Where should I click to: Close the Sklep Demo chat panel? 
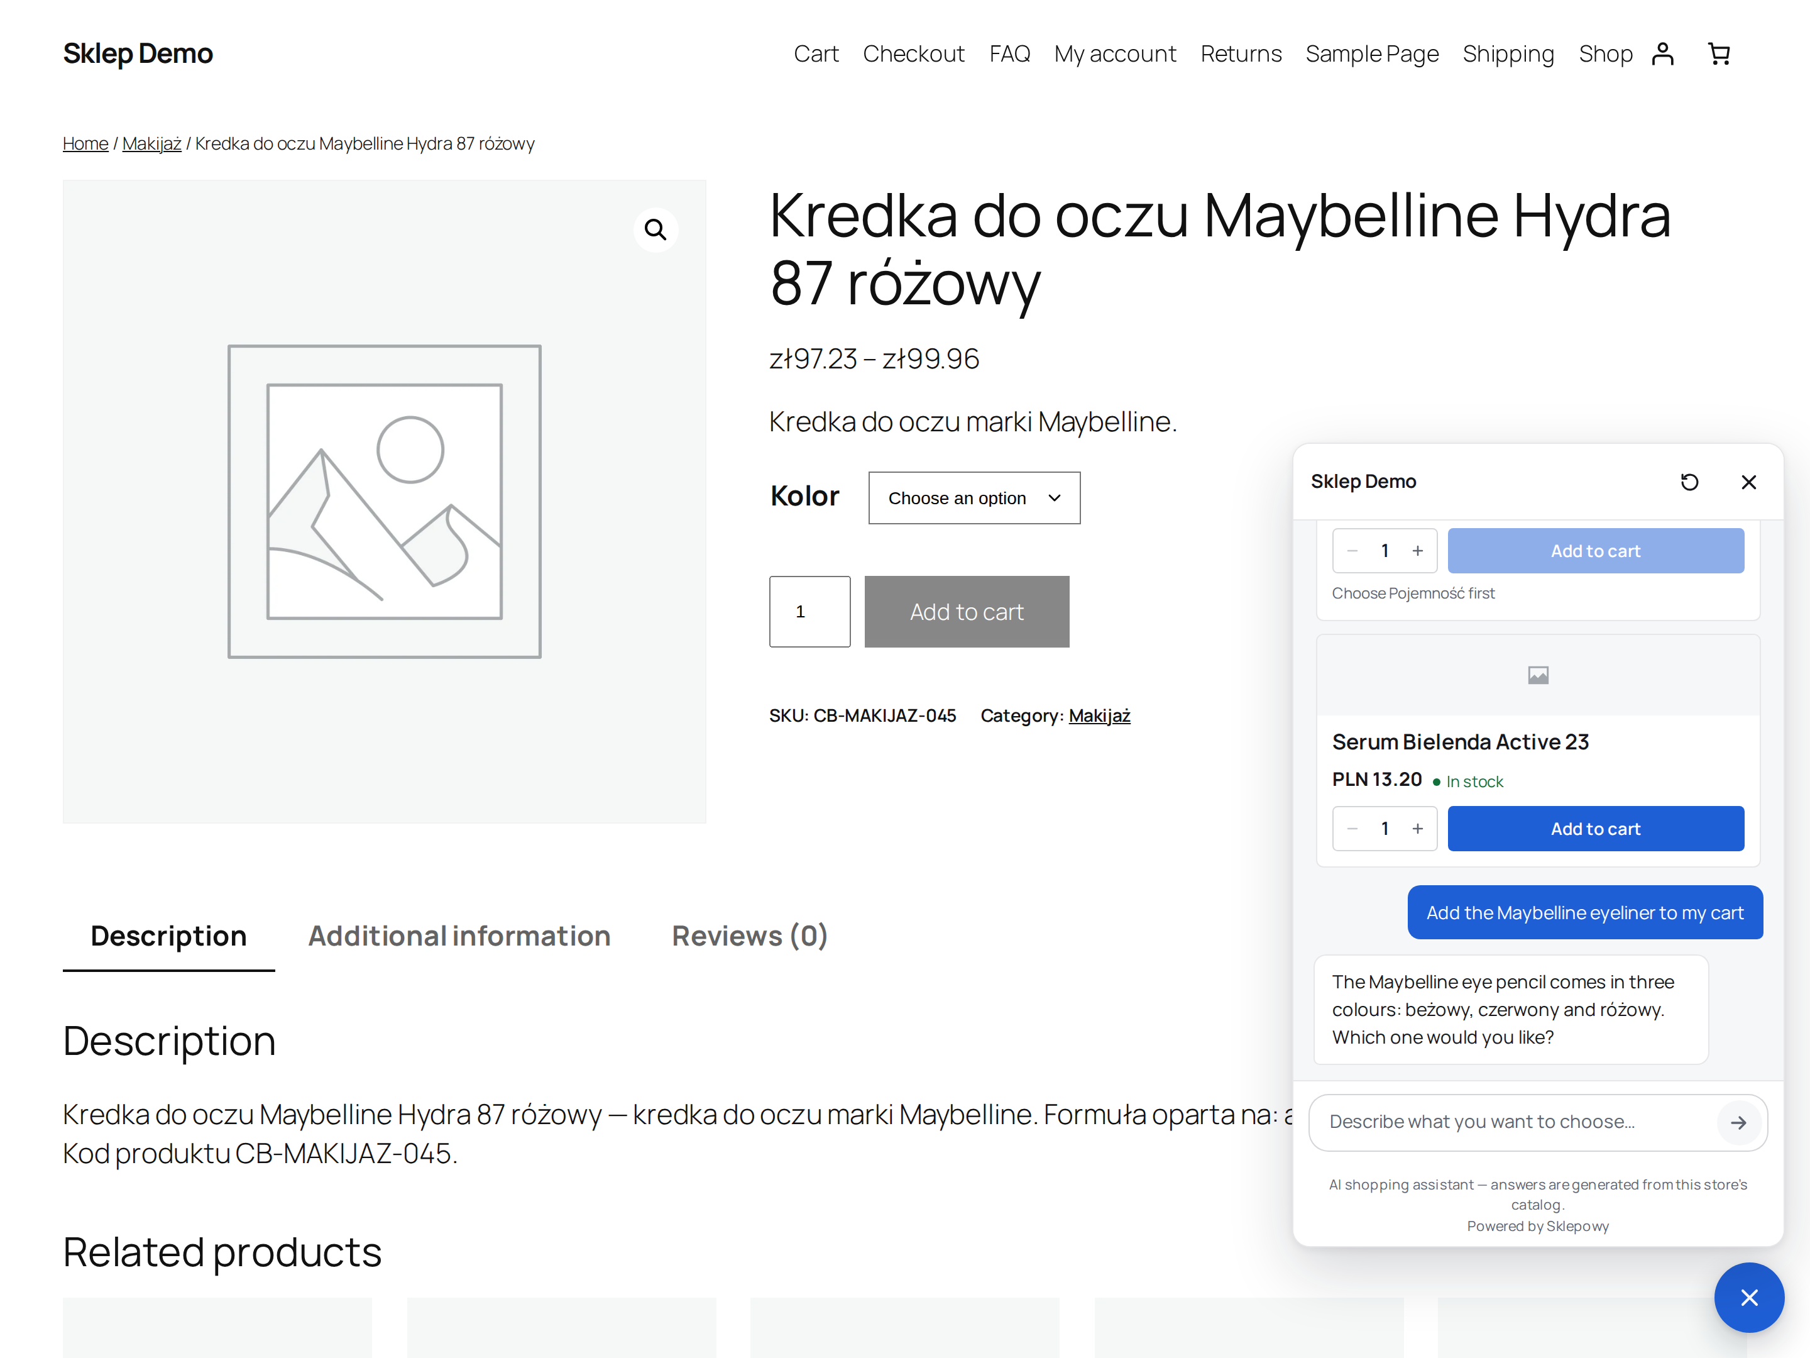click(x=1748, y=482)
